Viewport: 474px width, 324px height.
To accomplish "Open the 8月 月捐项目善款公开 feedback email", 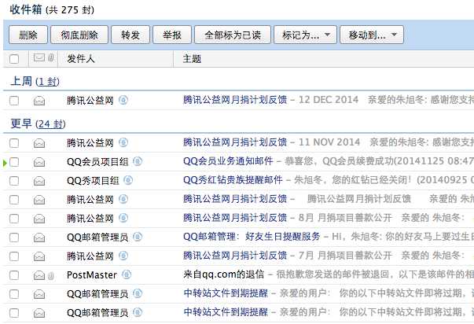I will point(235,218).
